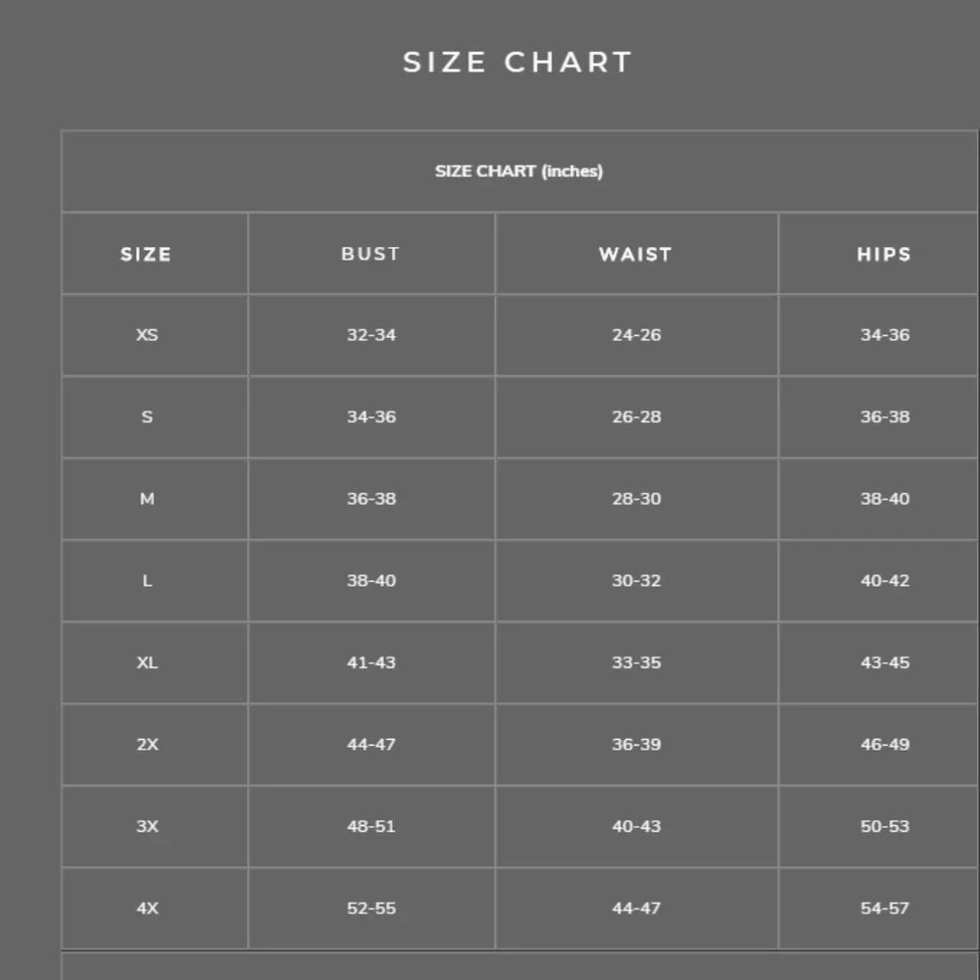This screenshot has height=980, width=980.
Task: Click bust measurement 32-34 cell
Action: 371,334
